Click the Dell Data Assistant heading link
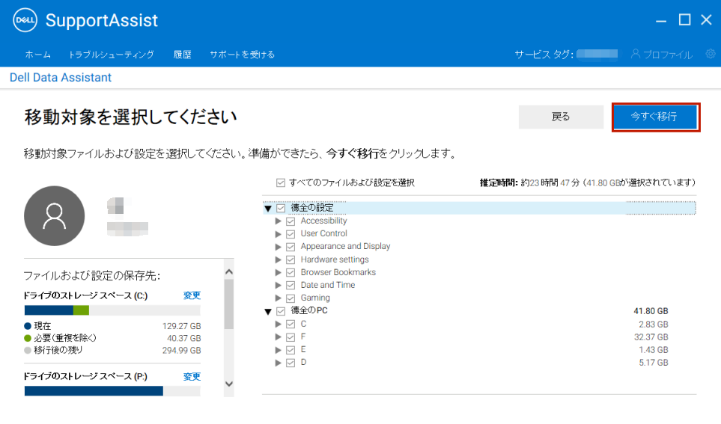Viewport: 721px width, 424px height. 61,77
